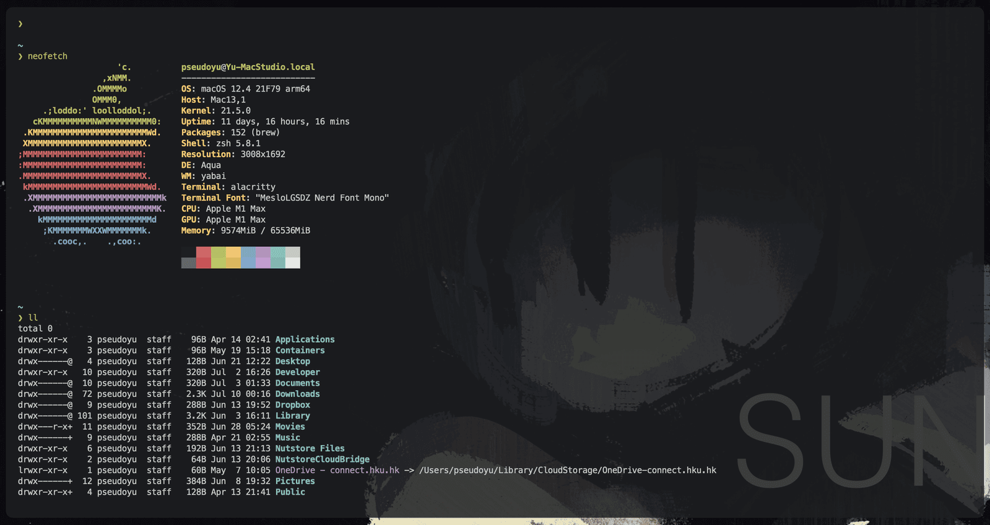
Task: Click the 'Documents' directory name
Action: click(297, 383)
